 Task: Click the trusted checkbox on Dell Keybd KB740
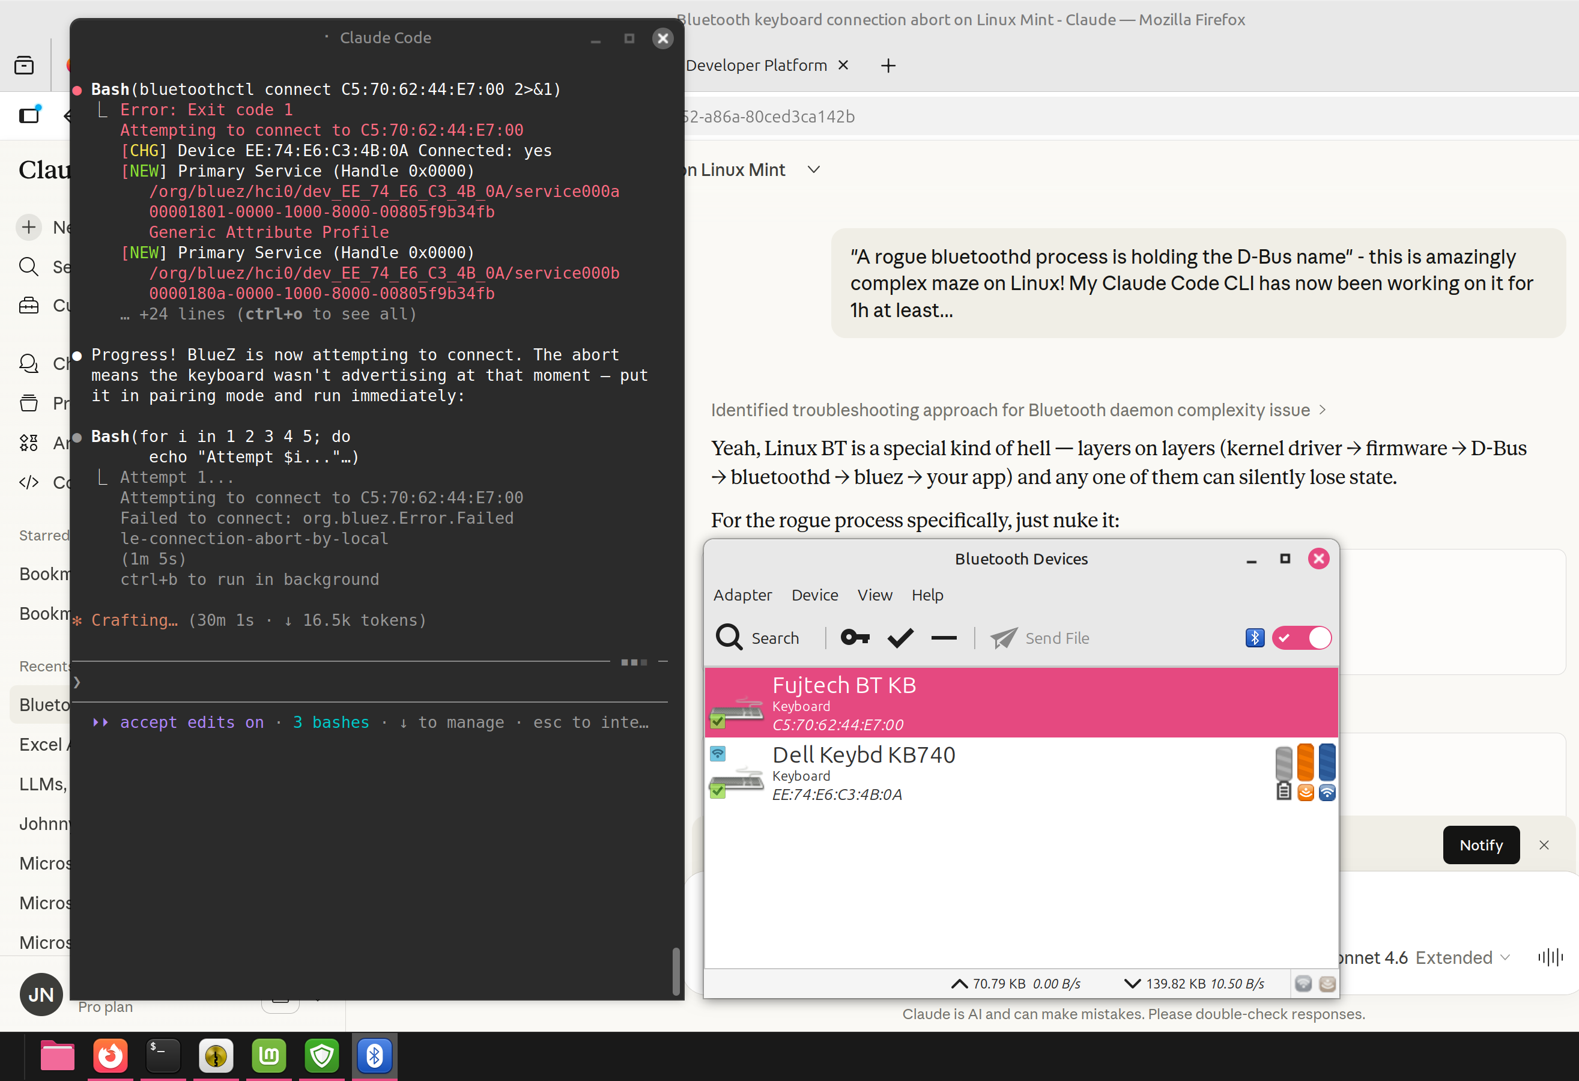718,791
